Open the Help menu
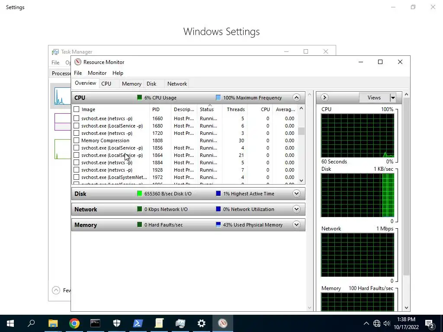 118,73
